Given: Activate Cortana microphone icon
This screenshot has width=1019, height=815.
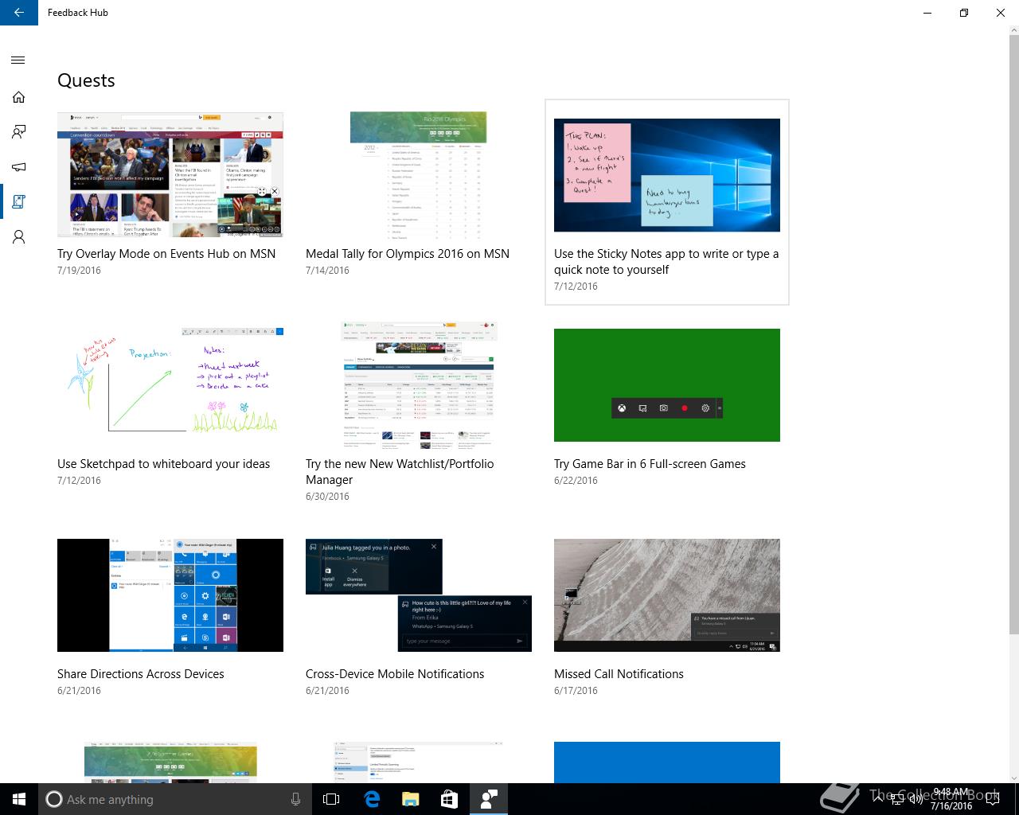Looking at the screenshot, I should tap(295, 799).
